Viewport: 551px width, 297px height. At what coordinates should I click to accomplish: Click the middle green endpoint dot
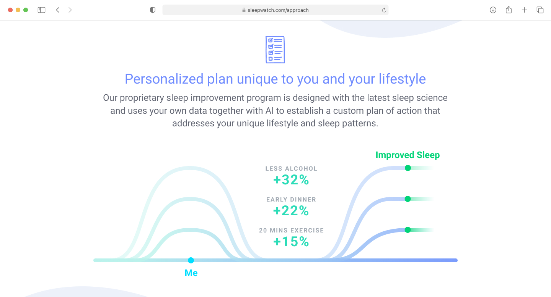tap(408, 199)
